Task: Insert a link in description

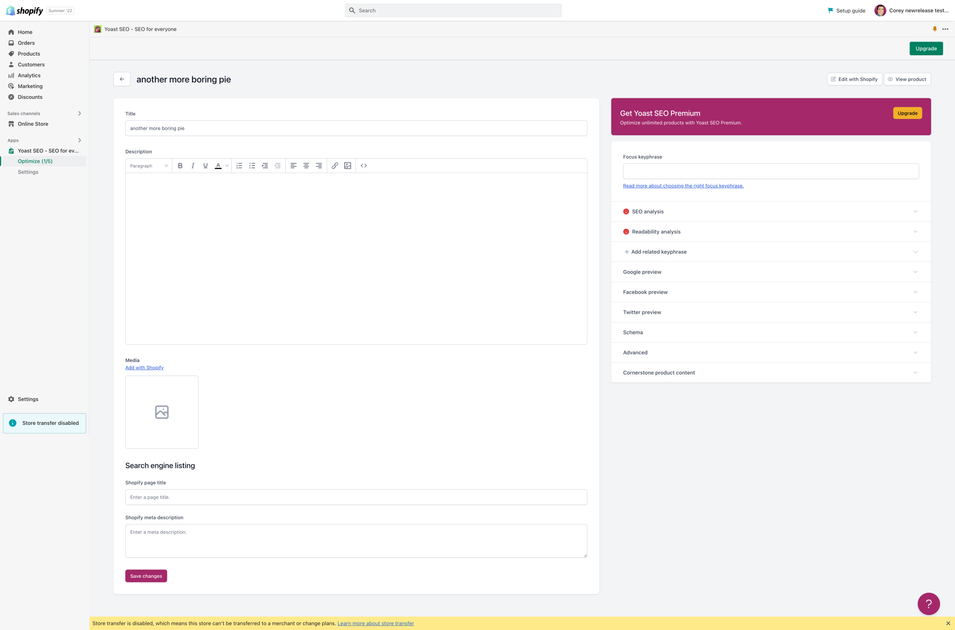Action: [335, 166]
